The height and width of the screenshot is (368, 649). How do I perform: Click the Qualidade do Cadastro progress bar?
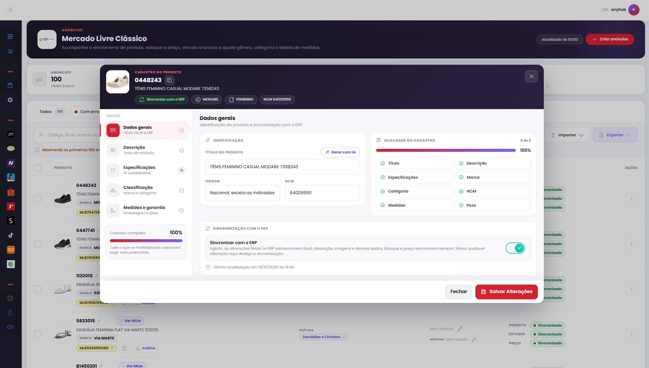446,150
